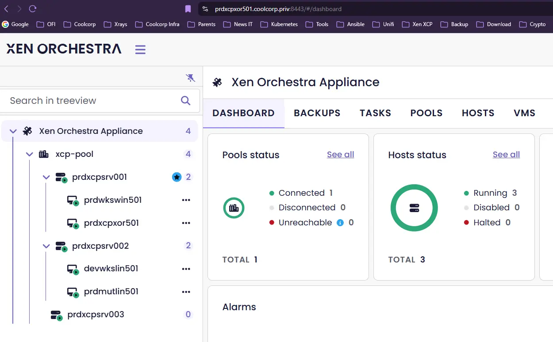Collapse the prdxcpsrv001 host node
The width and height of the screenshot is (553, 342).
point(46,177)
